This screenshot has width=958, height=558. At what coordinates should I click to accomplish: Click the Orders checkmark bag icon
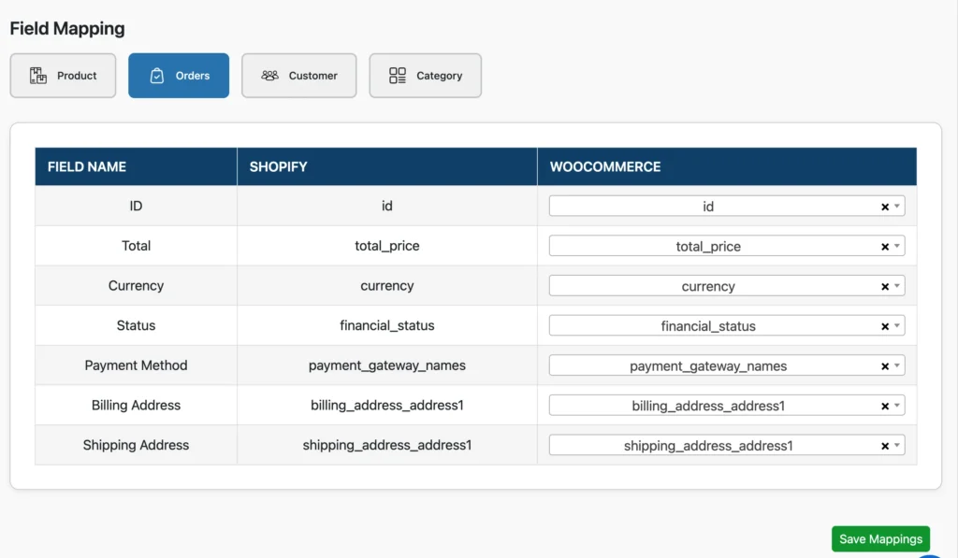[157, 75]
